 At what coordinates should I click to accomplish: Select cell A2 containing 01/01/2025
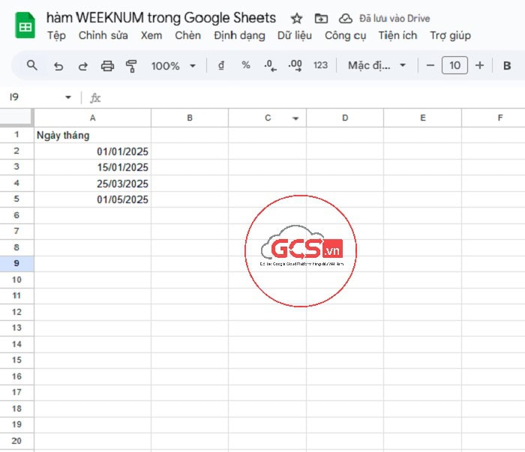point(93,151)
